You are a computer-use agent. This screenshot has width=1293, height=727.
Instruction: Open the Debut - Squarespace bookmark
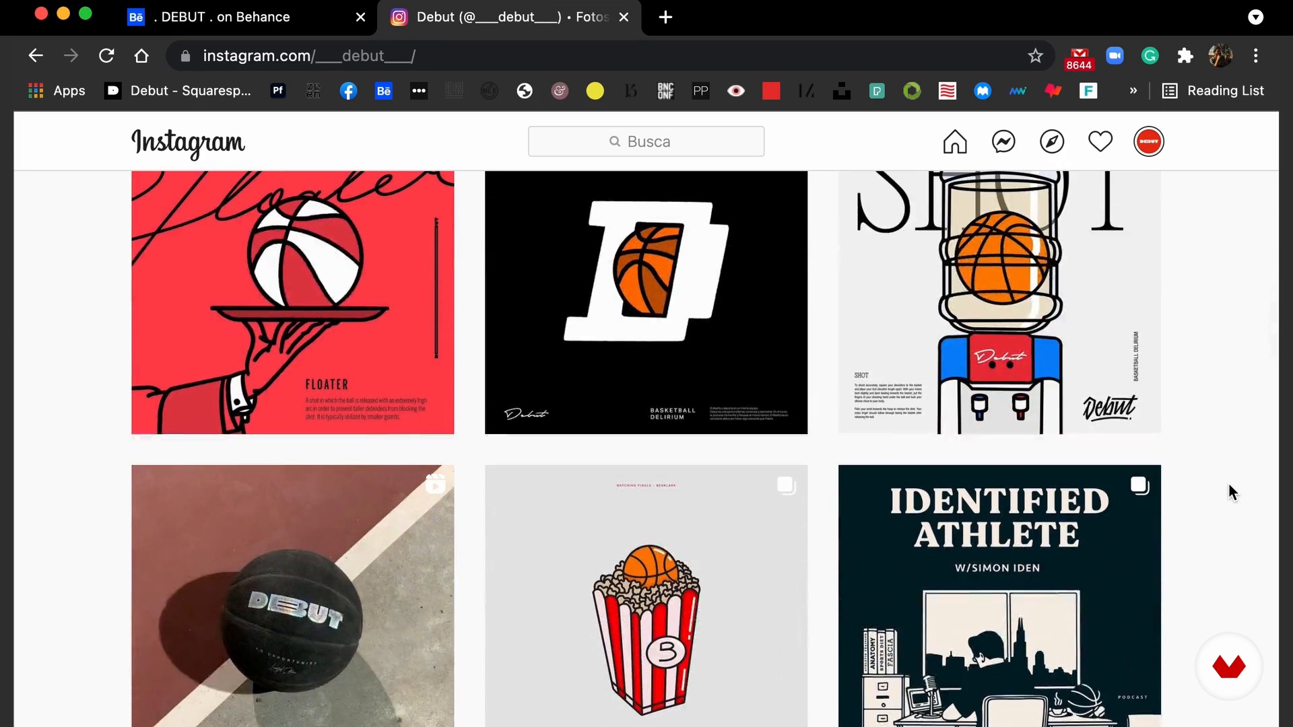click(178, 91)
